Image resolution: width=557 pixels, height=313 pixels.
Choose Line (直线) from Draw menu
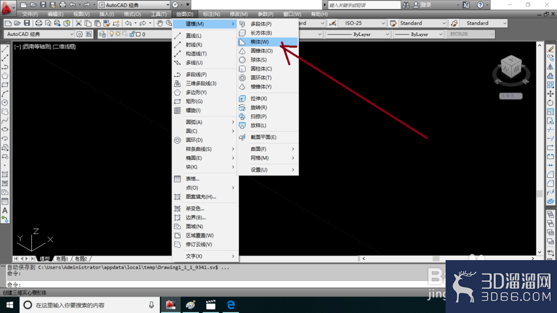point(205,36)
